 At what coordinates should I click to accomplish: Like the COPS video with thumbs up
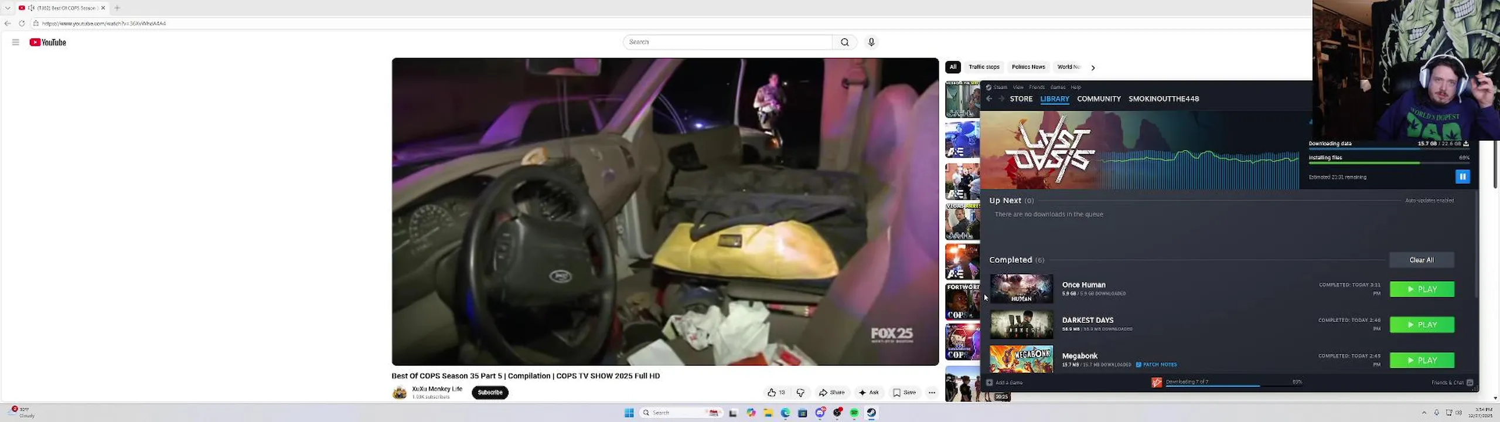point(776,393)
